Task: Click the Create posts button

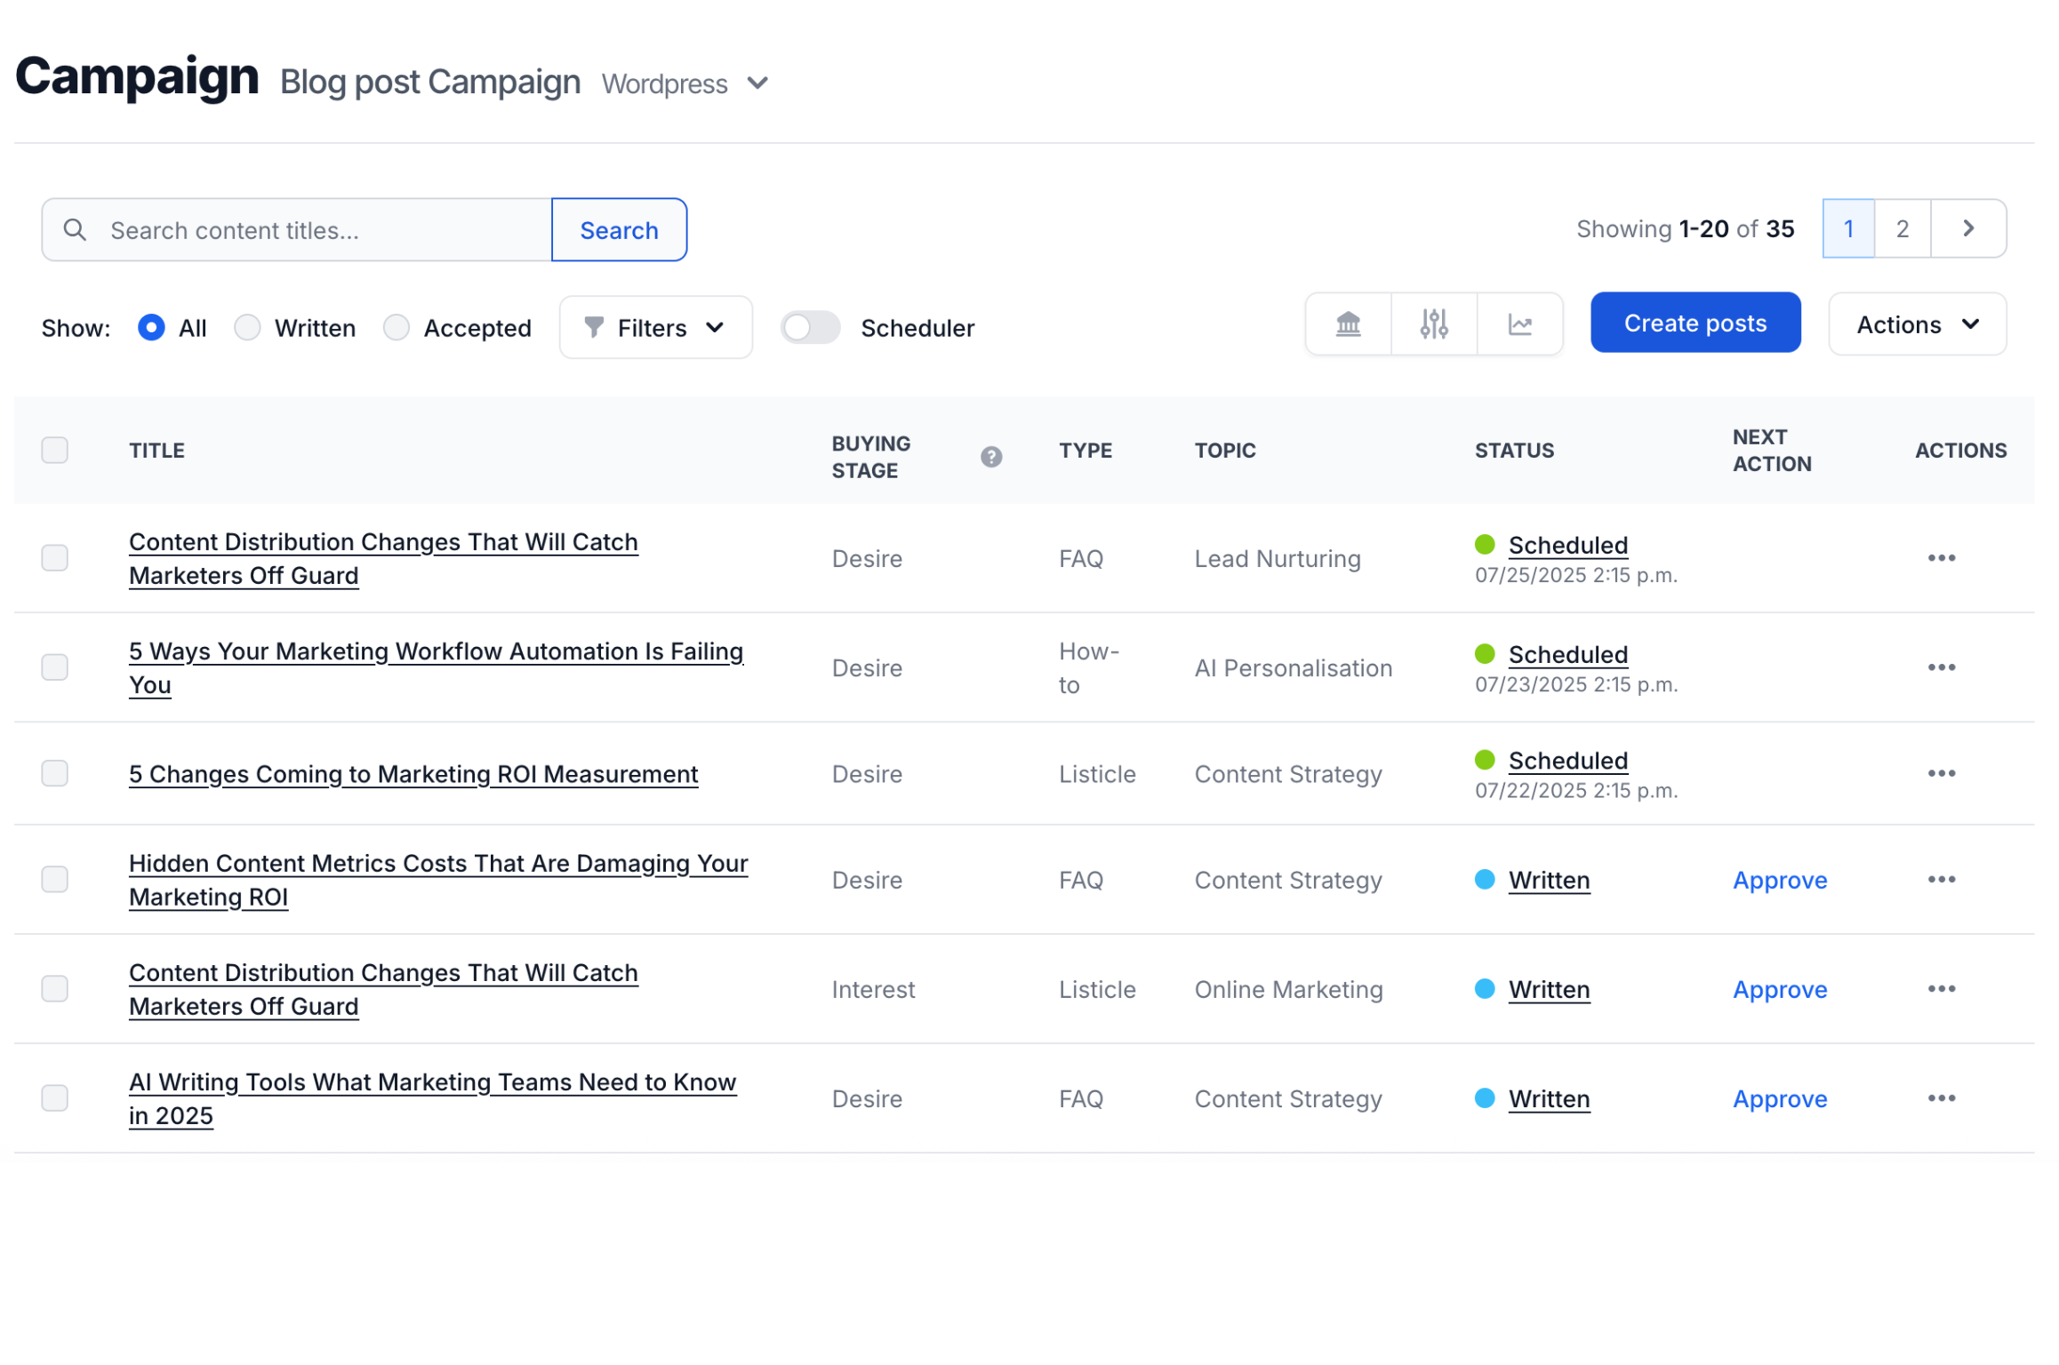Action: point(1694,323)
